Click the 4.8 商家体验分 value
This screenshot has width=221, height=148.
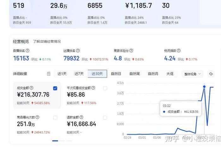[118, 58]
